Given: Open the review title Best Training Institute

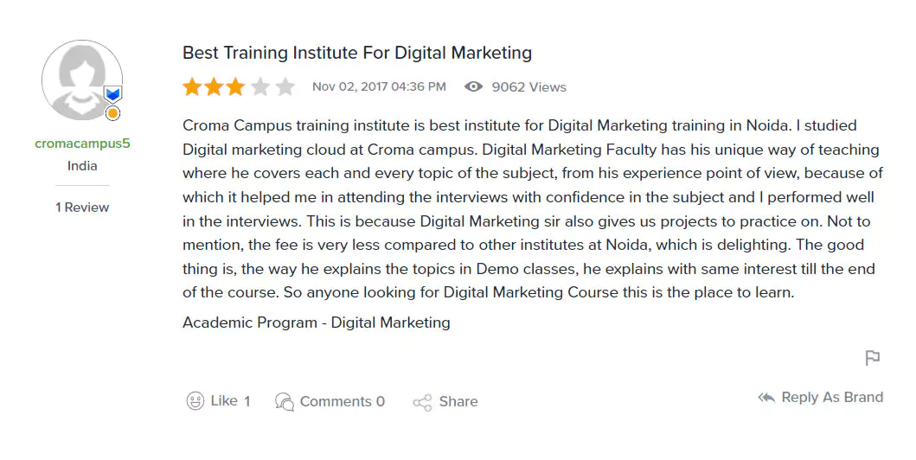Looking at the screenshot, I should (x=356, y=53).
